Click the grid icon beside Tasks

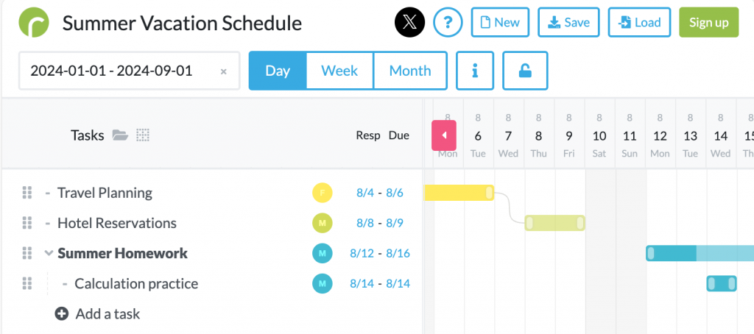pyautogui.click(x=143, y=135)
